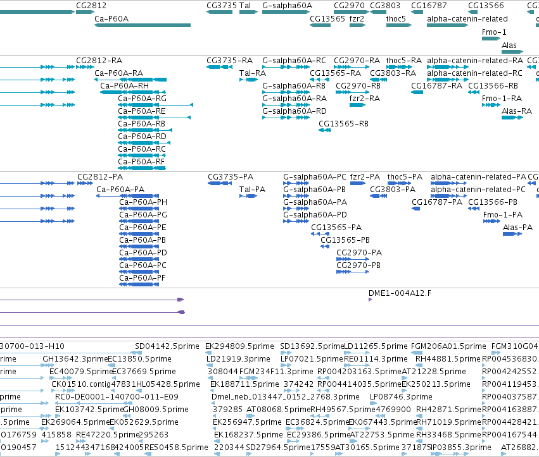This screenshot has width=539, height=457.
Task: Open transcript G-salpha60A-RC
Action: coord(294,61)
